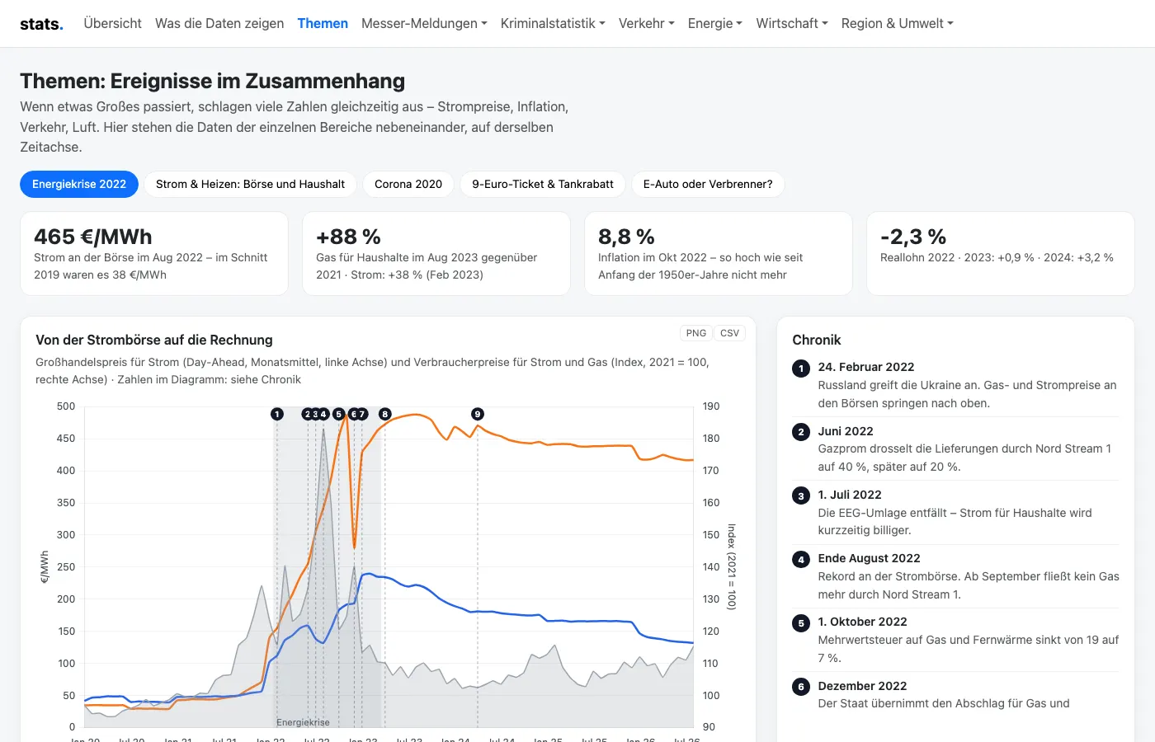
Task: Click chart marker number 8
Action: 384,414
